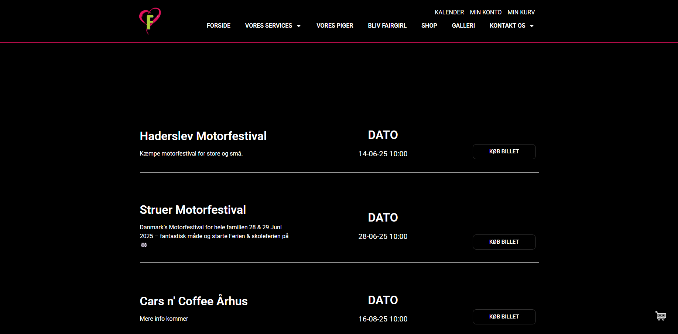Click the Cars n' Coffee Århus heading
Image resolution: width=678 pixels, height=334 pixels.
point(194,301)
